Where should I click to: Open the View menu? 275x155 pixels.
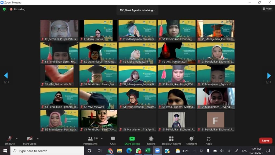267,9
